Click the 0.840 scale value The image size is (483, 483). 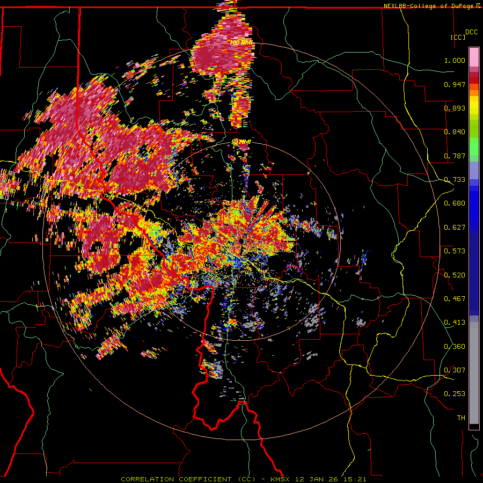coord(455,132)
